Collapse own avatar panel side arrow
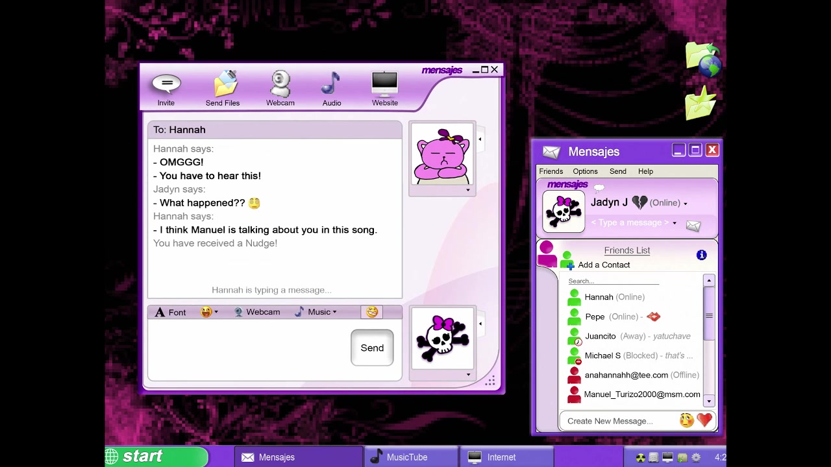831x467 pixels. (x=480, y=324)
